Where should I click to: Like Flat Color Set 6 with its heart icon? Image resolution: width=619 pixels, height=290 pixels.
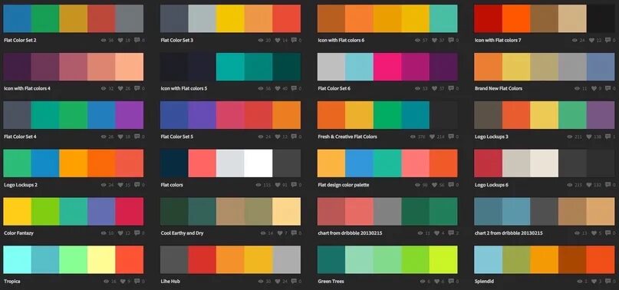[435, 88]
